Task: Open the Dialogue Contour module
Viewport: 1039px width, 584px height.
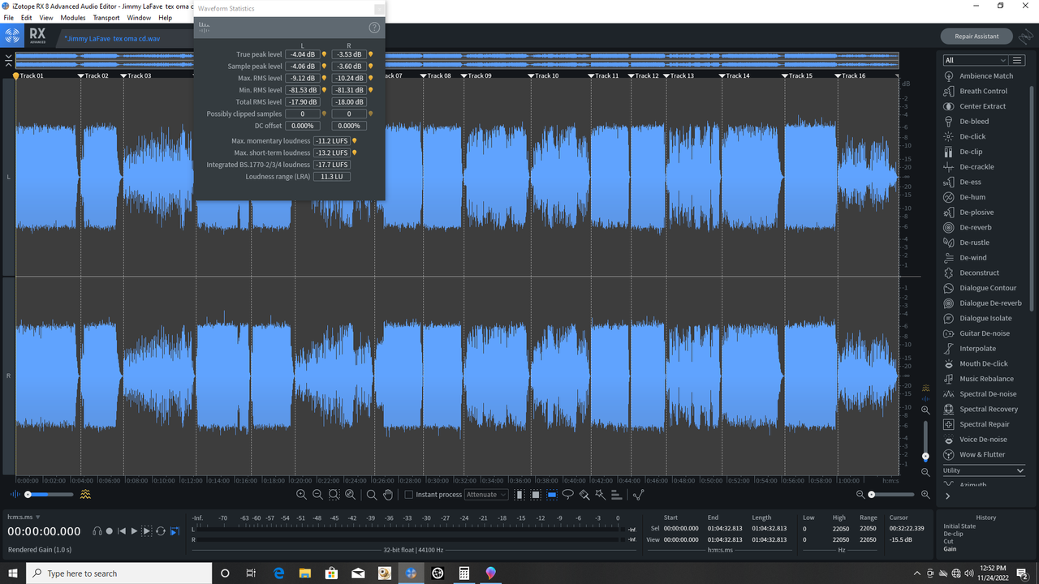Action: (x=979, y=288)
